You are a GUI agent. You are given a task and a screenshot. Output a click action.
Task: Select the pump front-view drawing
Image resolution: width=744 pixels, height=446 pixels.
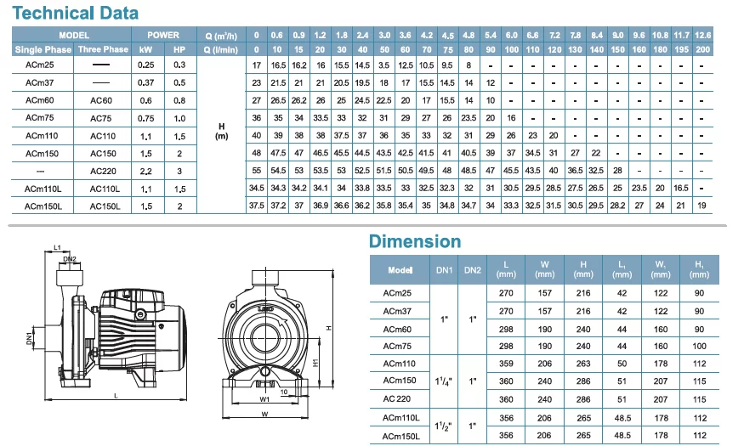click(x=277, y=343)
